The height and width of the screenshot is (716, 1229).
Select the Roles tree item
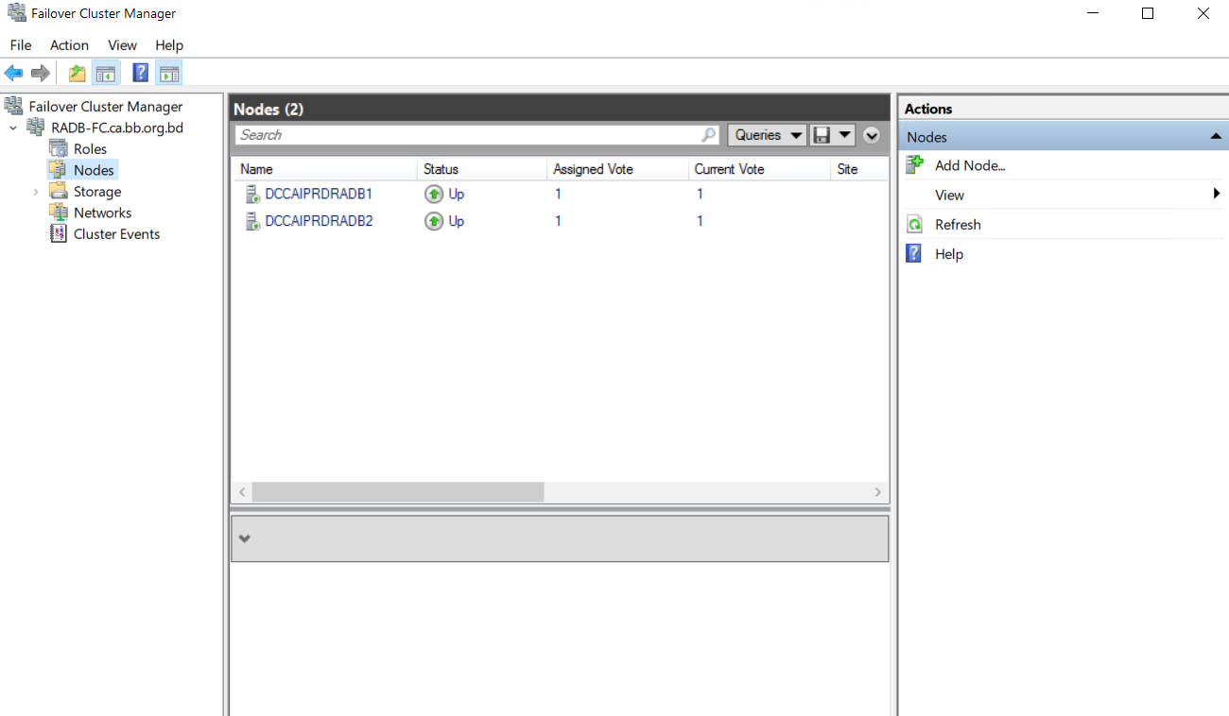(90, 149)
